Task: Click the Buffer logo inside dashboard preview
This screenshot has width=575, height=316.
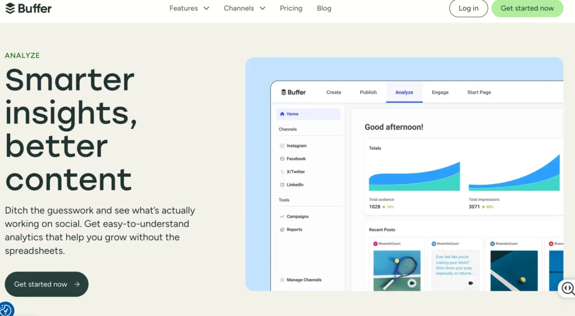Action: pos(293,93)
